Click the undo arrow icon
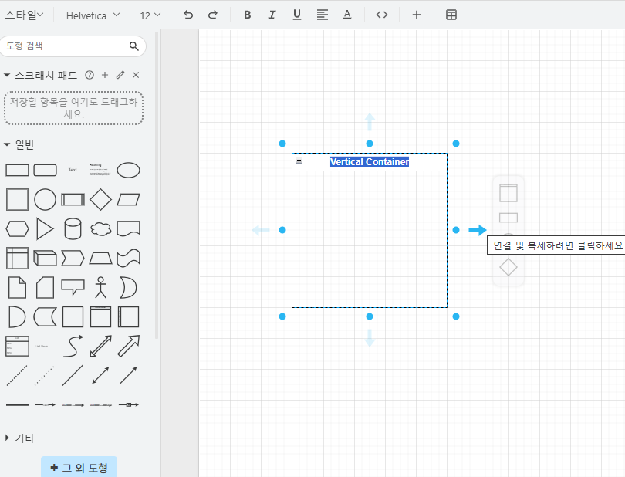Viewport: 625px width, 477px height. 188,15
